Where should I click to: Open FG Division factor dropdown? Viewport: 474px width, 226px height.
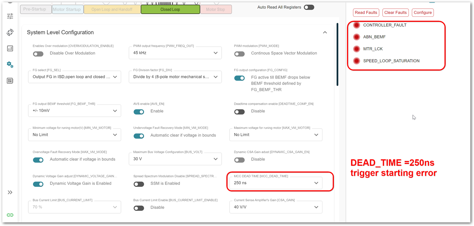pos(175,77)
